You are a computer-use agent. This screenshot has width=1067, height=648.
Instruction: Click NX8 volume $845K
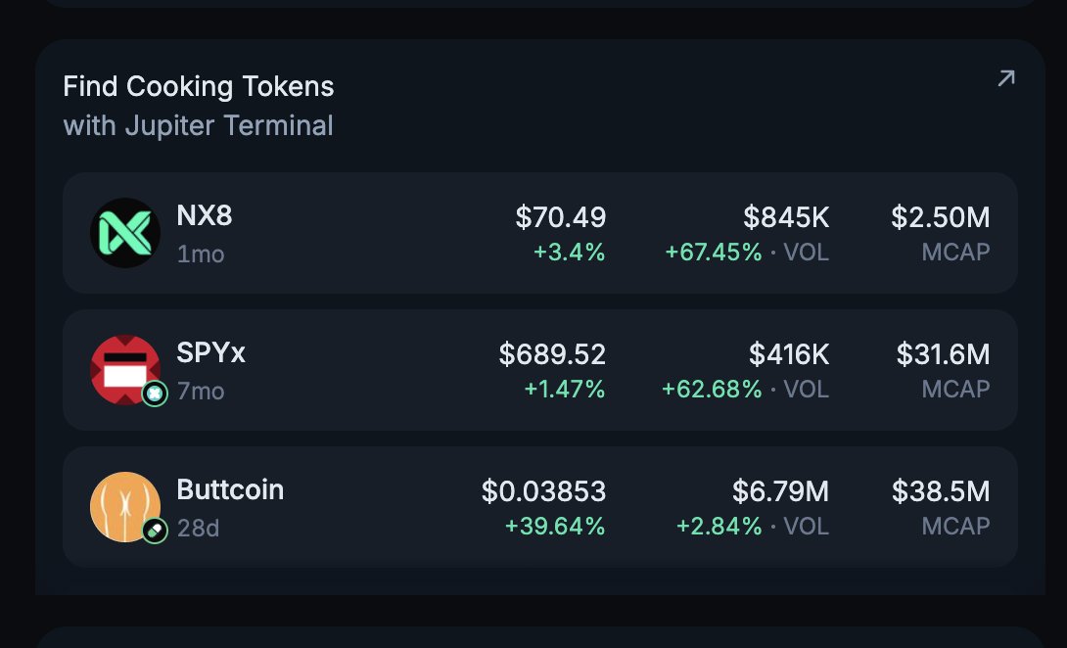coord(786,217)
